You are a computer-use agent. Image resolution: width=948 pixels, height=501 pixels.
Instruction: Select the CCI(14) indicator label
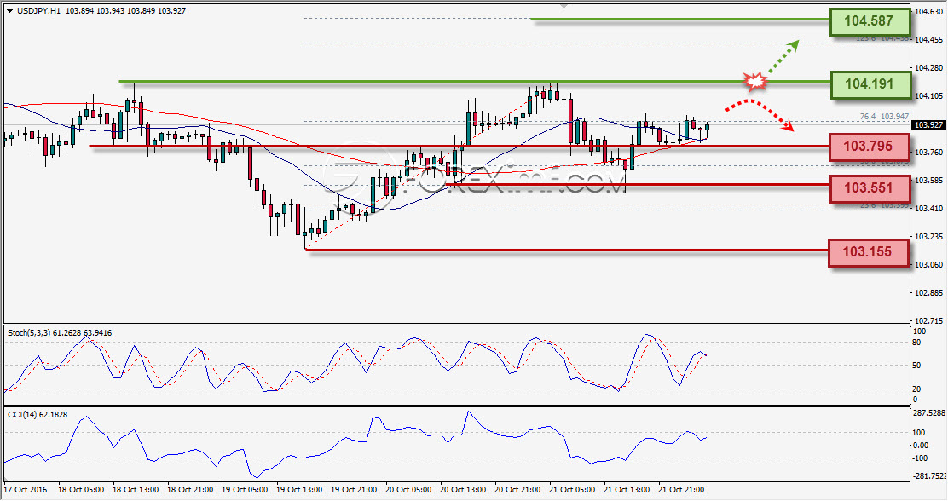[38, 415]
